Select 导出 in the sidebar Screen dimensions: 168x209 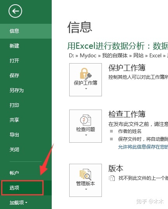tap(26, 135)
